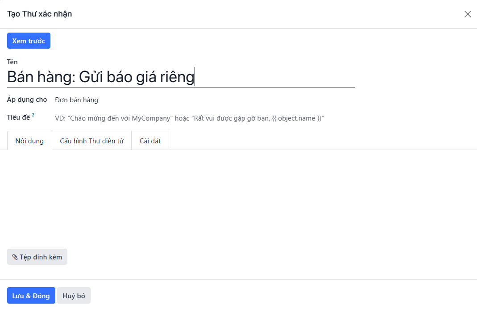Image resolution: width=477 pixels, height=309 pixels.
Task: Cancel with the Huỷ bỏ button
Action: coord(74,296)
